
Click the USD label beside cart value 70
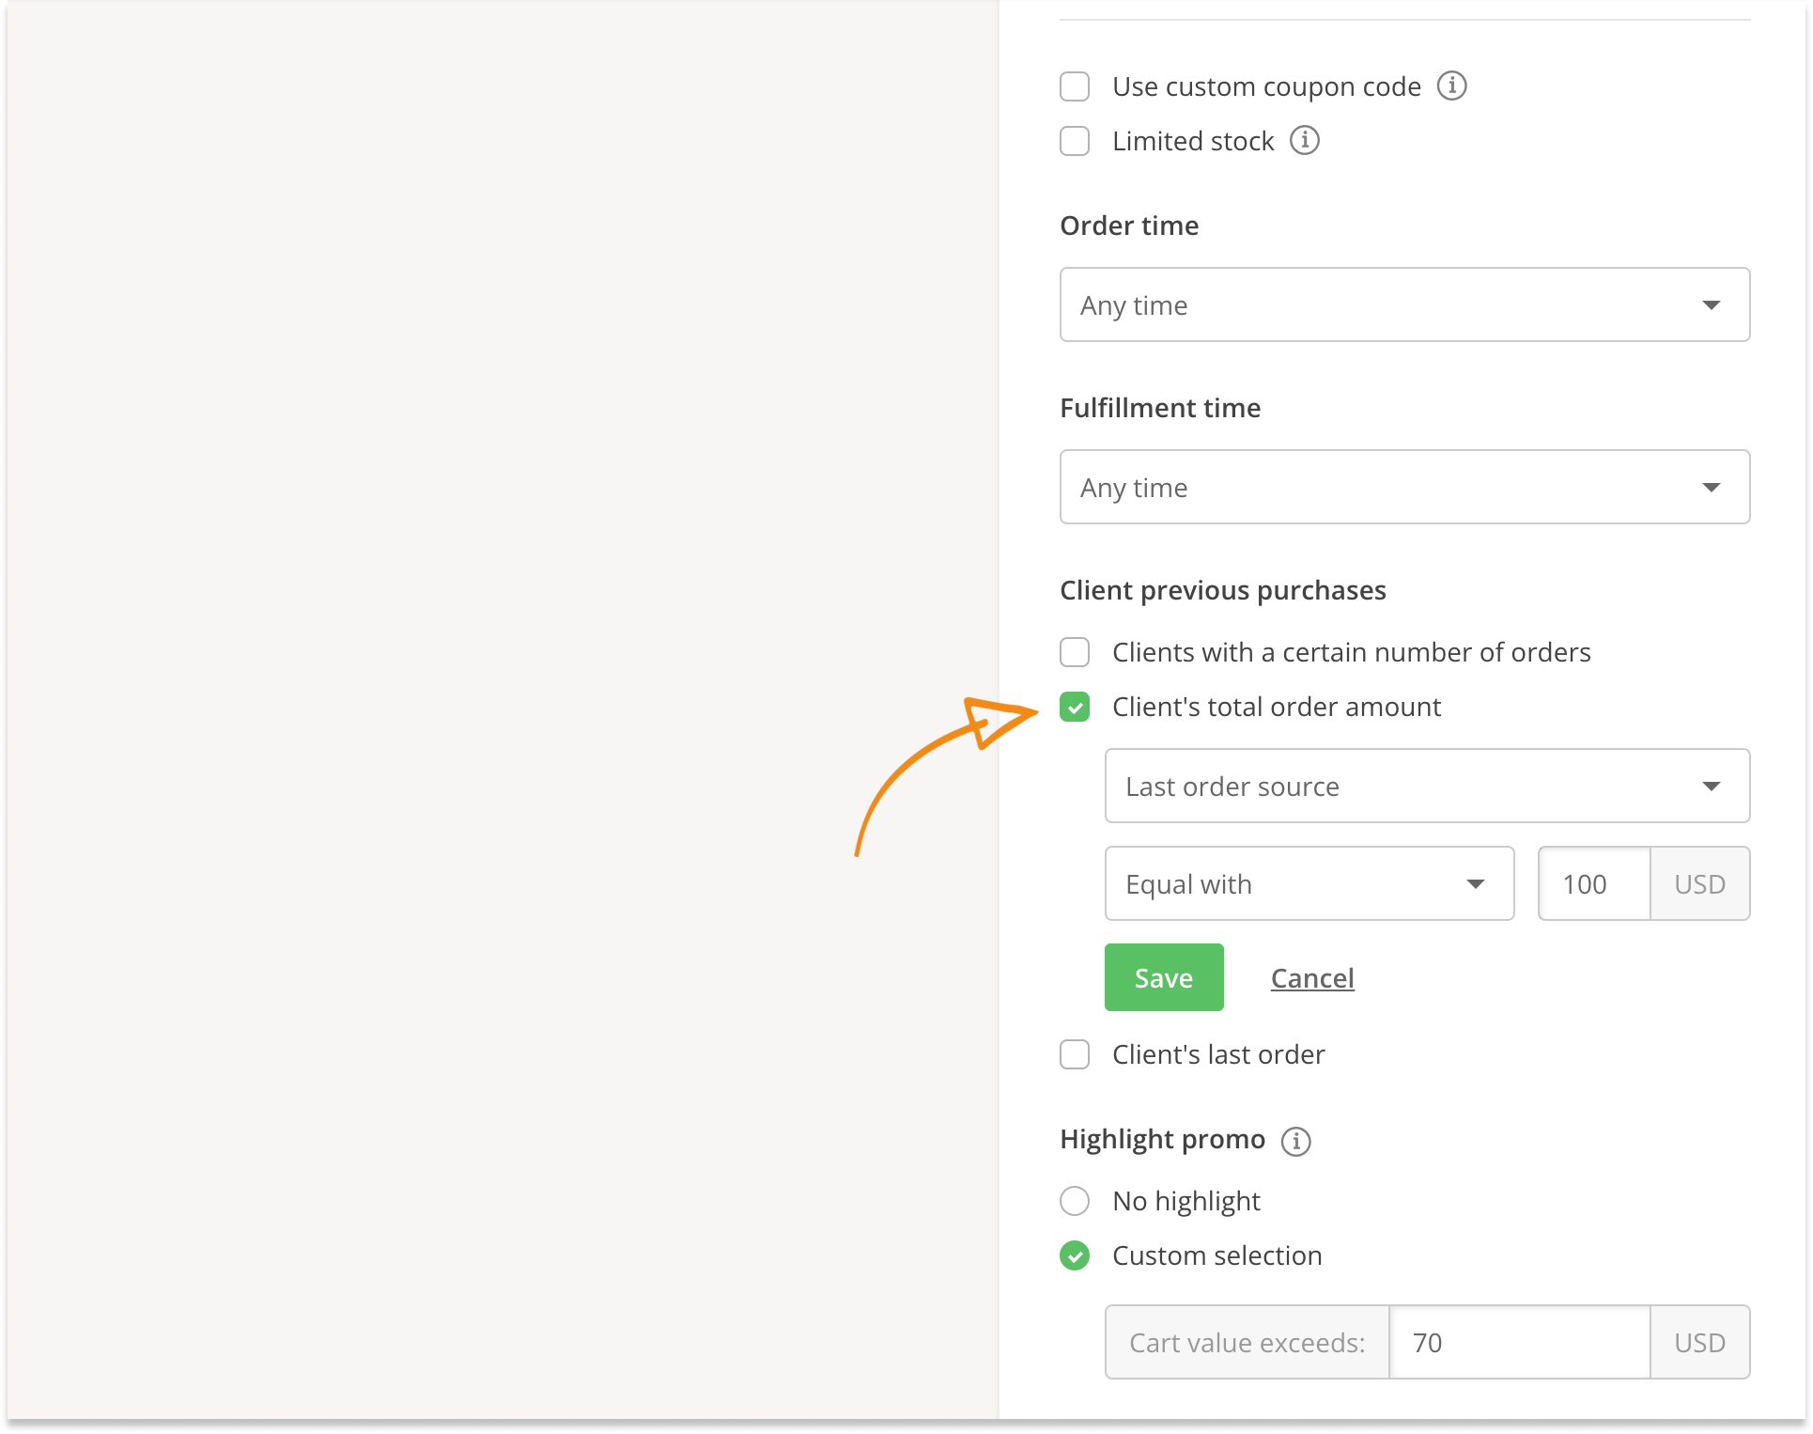click(1698, 1342)
